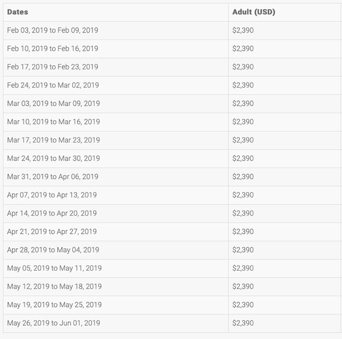Click the Mar 10, 2019 to Mar 16, 2019 dates

(x=53, y=122)
